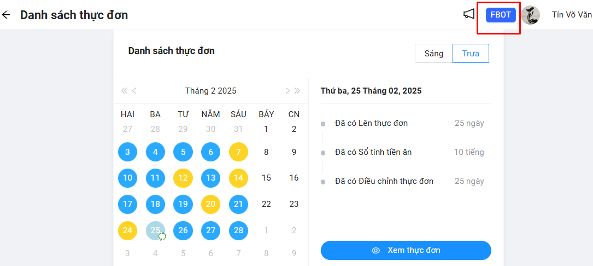Select yellow date 7 on calendar

238,152
